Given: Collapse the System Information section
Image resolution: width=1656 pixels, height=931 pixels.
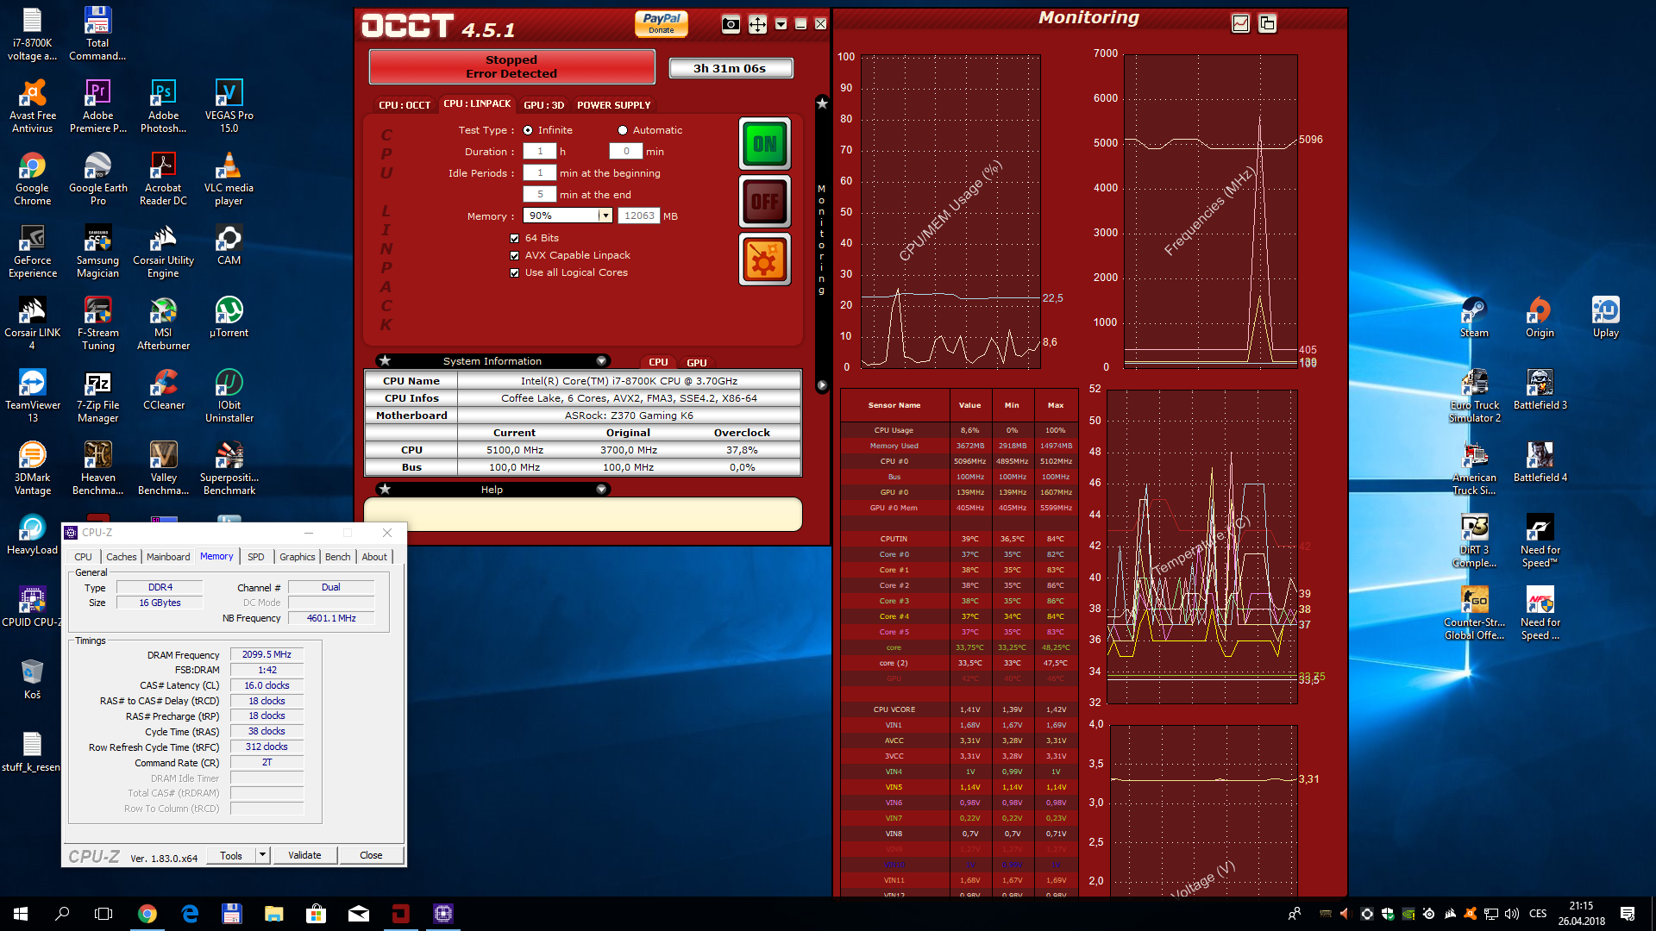Looking at the screenshot, I should [601, 361].
